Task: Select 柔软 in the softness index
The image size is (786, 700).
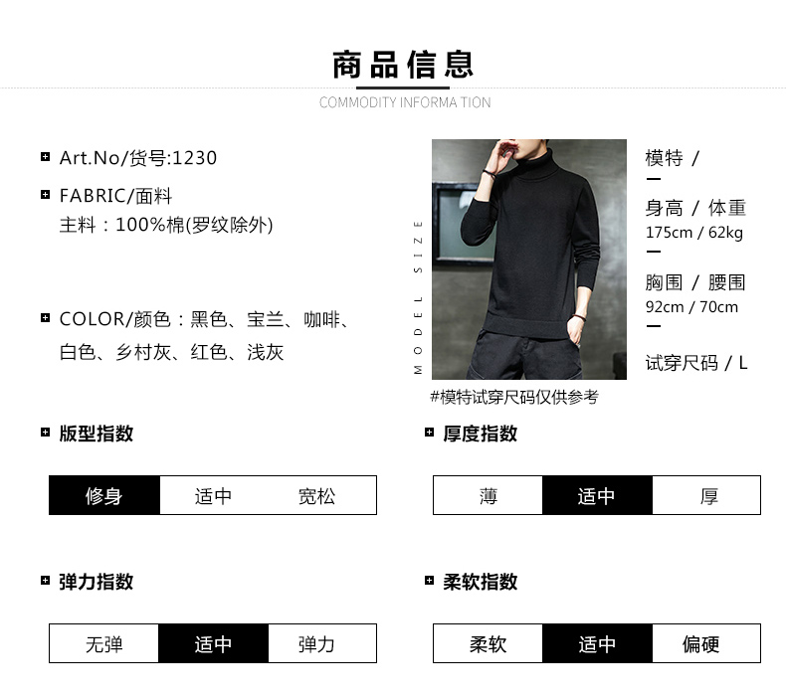Action: pyautogui.click(x=488, y=644)
